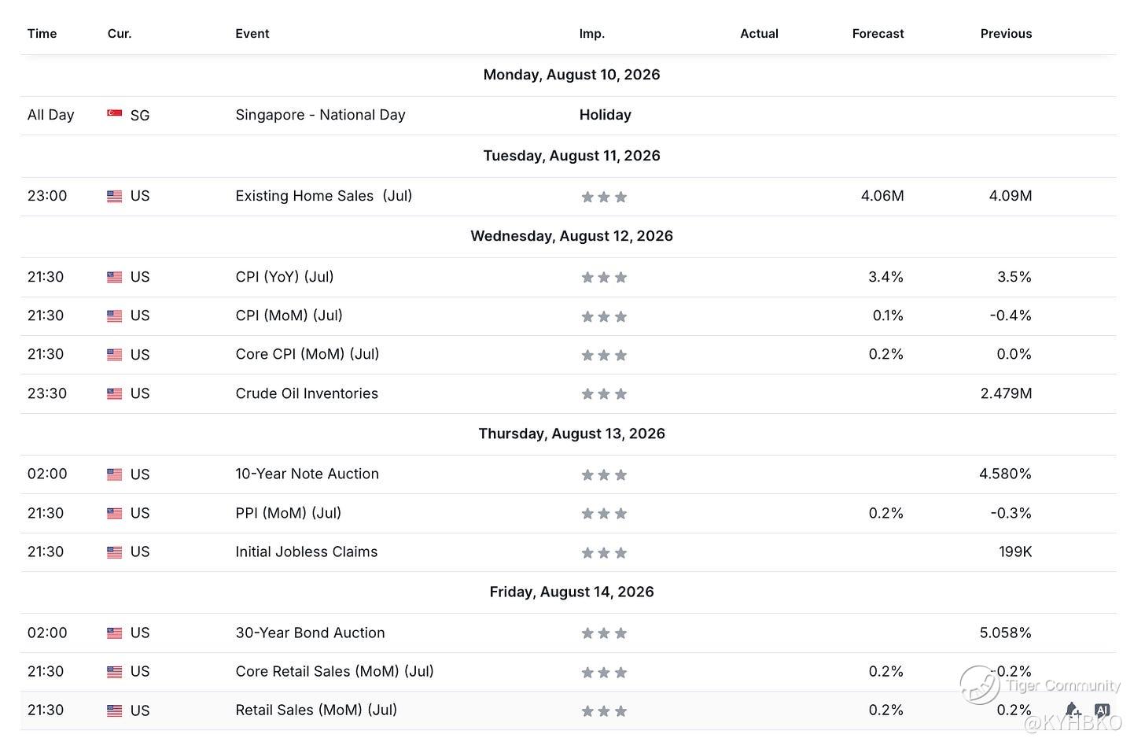Open the PPI (MoM) (Jul) event
Image resolution: width=1145 pixels, height=749 pixels.
(289, 513)
